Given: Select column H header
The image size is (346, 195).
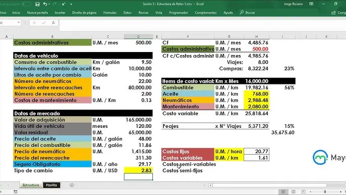Looking at the screenshot, I should (x=256, y=36).
